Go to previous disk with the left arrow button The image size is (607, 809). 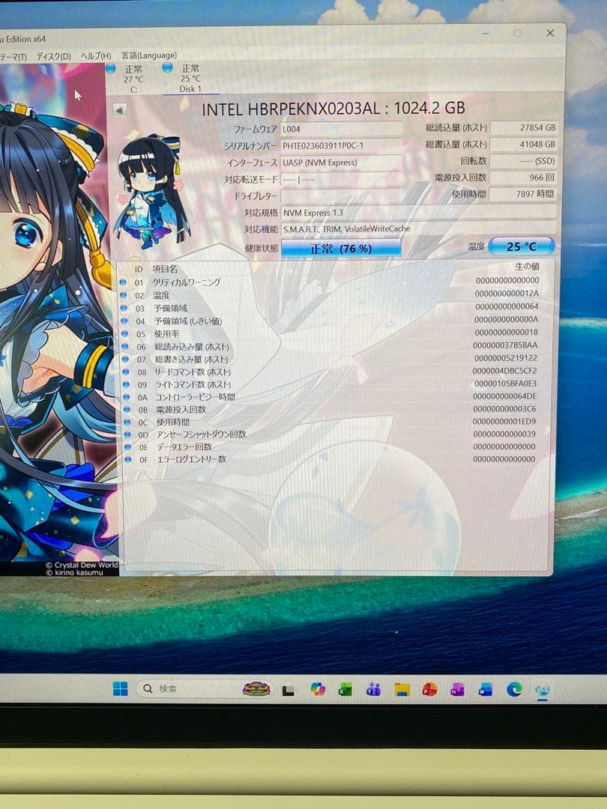pos(119,110)
